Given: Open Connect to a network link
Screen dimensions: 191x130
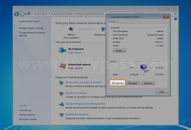Looking at the screenshot, I should (76, 93).
